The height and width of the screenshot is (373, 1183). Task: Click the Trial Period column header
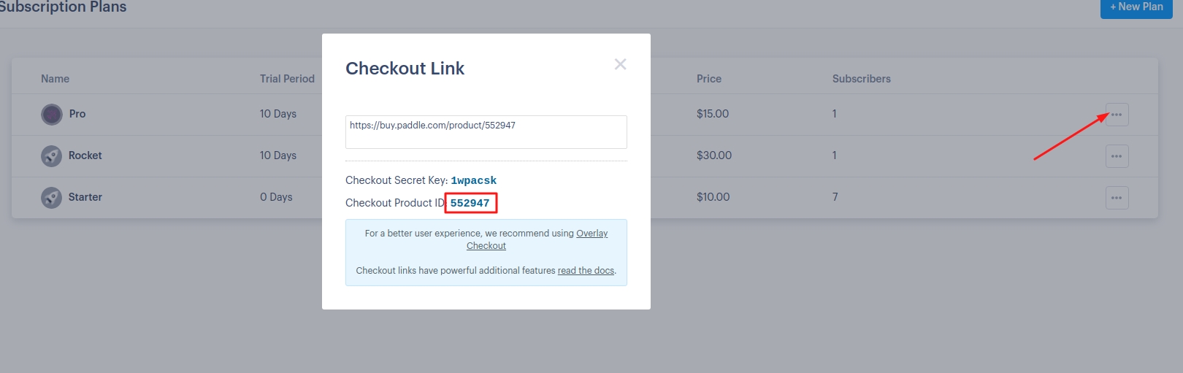tap(287, 79)
